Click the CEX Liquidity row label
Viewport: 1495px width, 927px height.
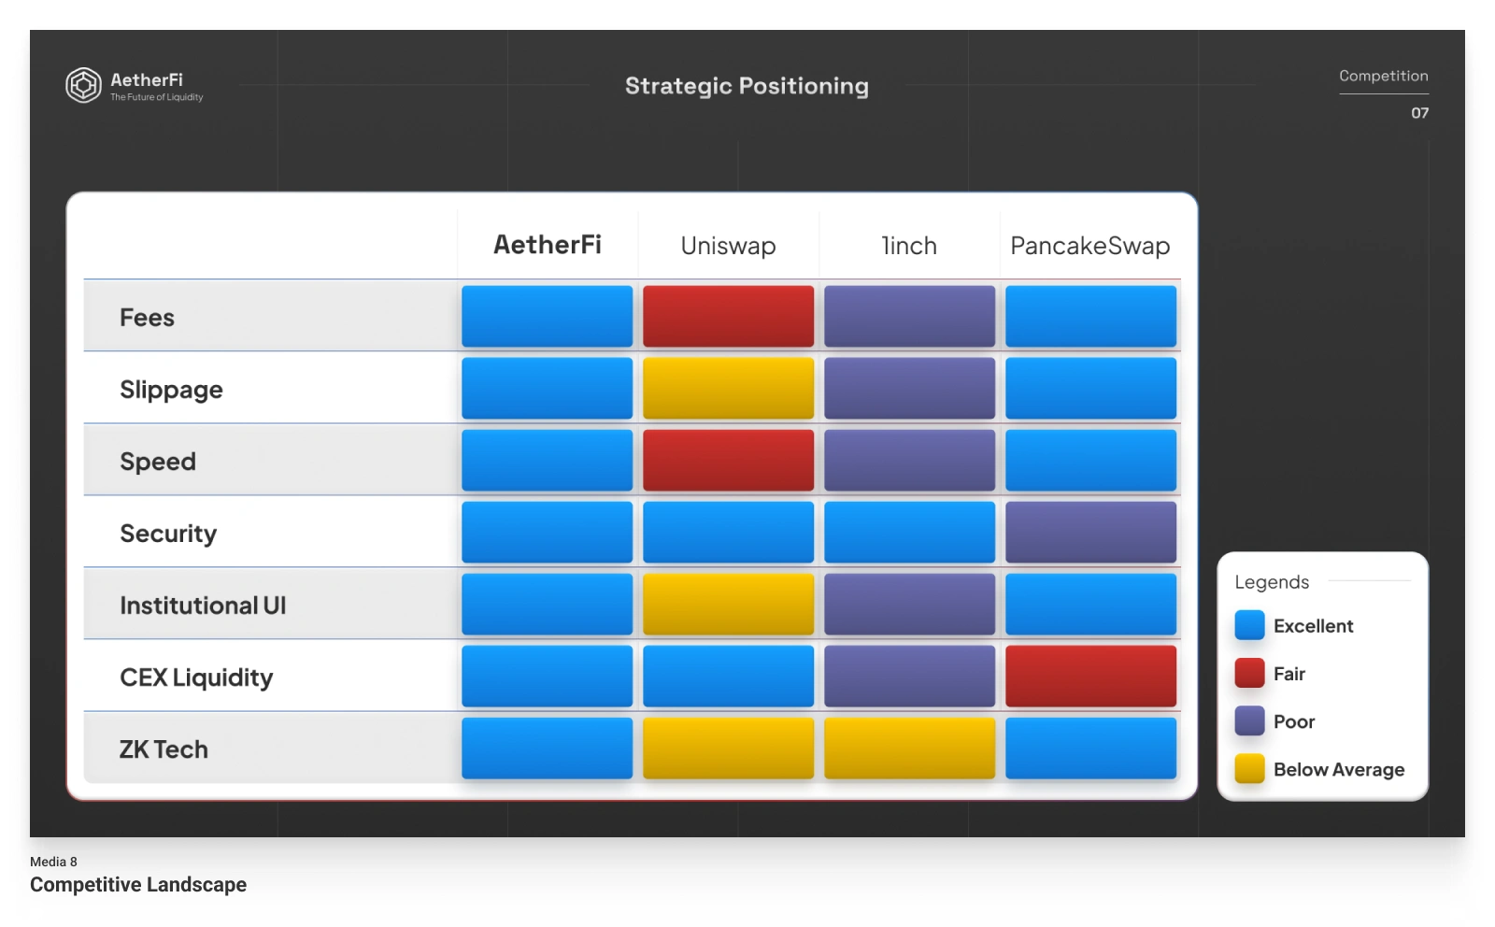coord(196,677)
